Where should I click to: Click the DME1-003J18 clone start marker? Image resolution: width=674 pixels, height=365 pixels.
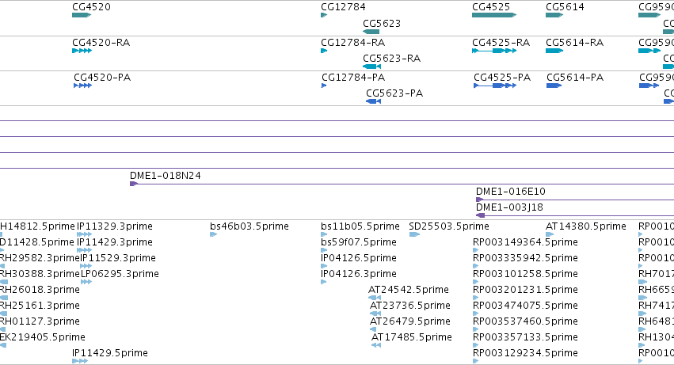[481, 215]
